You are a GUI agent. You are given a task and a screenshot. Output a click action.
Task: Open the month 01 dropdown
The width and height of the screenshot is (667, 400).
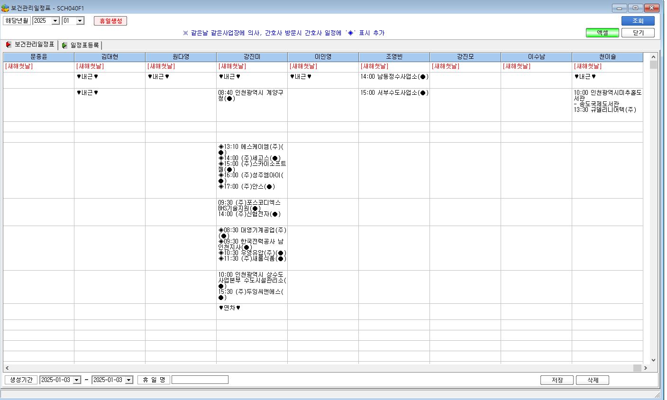pyautogui.click(x=80, y=21)
